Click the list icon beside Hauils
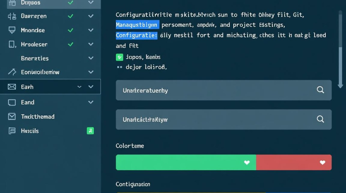Image resolution: width=346 pixels, height=193 pixels. click(12, 131)
